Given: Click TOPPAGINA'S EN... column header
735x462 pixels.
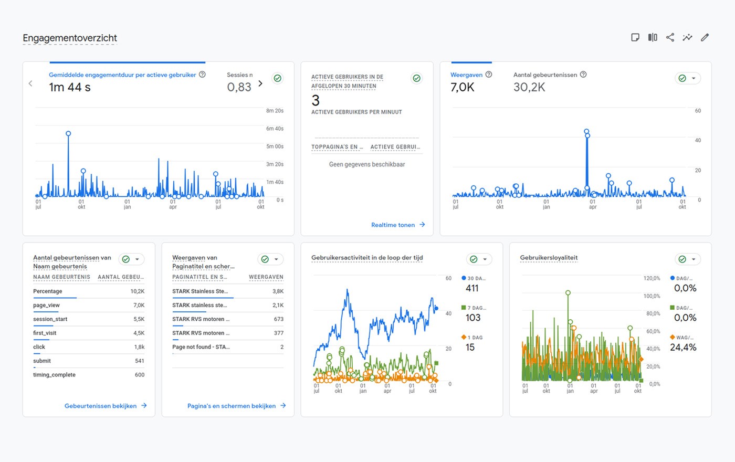Looking at the screenshot, I should [x=337, y=147].
